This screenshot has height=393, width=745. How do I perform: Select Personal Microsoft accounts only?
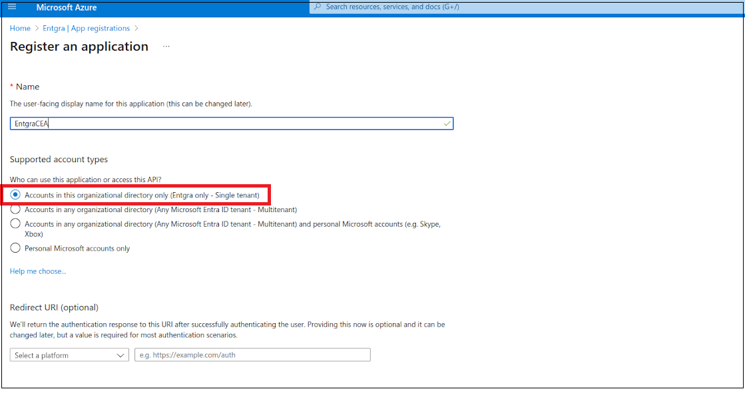point(16,248)
